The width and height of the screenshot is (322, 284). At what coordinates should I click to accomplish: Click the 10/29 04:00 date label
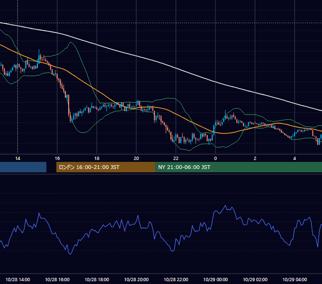pos(295,279)
